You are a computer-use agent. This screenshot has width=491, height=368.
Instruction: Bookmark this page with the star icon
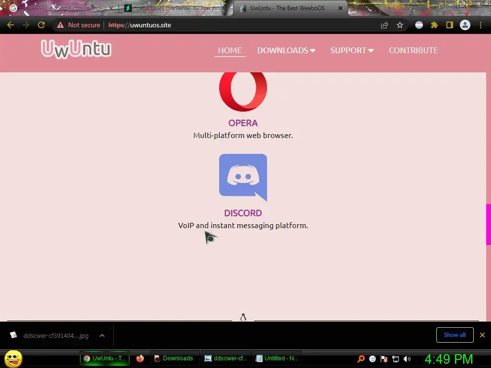(400, 25)
